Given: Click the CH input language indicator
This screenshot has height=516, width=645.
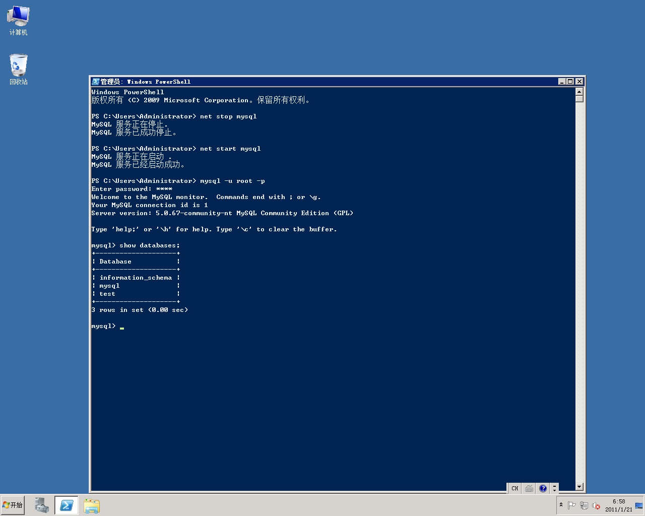Looking at the screenshot, I should (514, 488).
